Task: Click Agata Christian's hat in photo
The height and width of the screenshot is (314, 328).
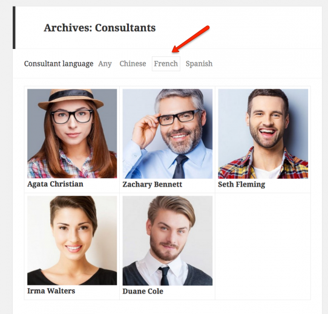Action: coord(71,99)
